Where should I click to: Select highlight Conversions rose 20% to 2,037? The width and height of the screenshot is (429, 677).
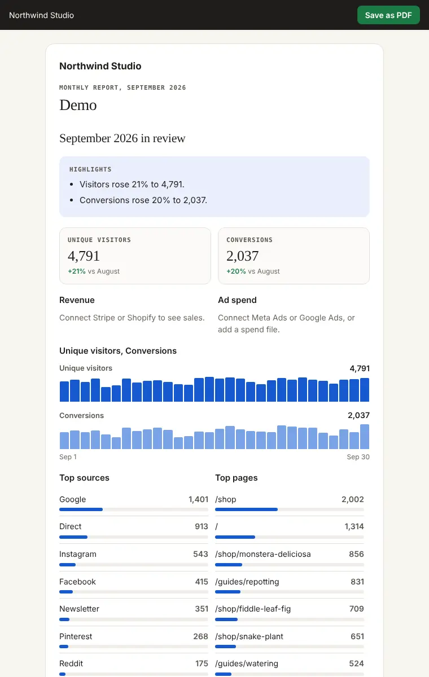pos(143,200)
